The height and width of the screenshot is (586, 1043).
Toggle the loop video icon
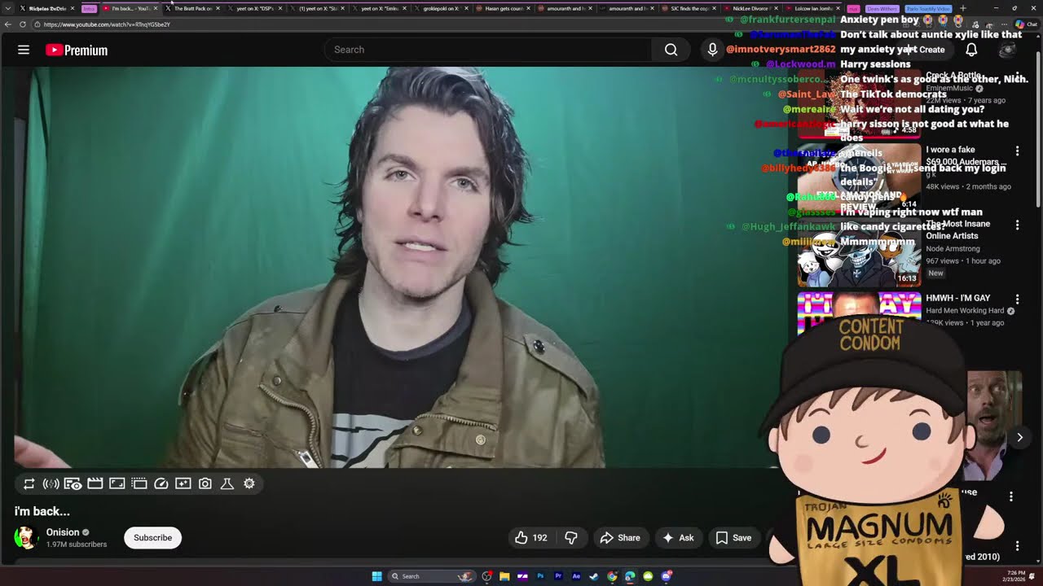[x=29, y=483]
